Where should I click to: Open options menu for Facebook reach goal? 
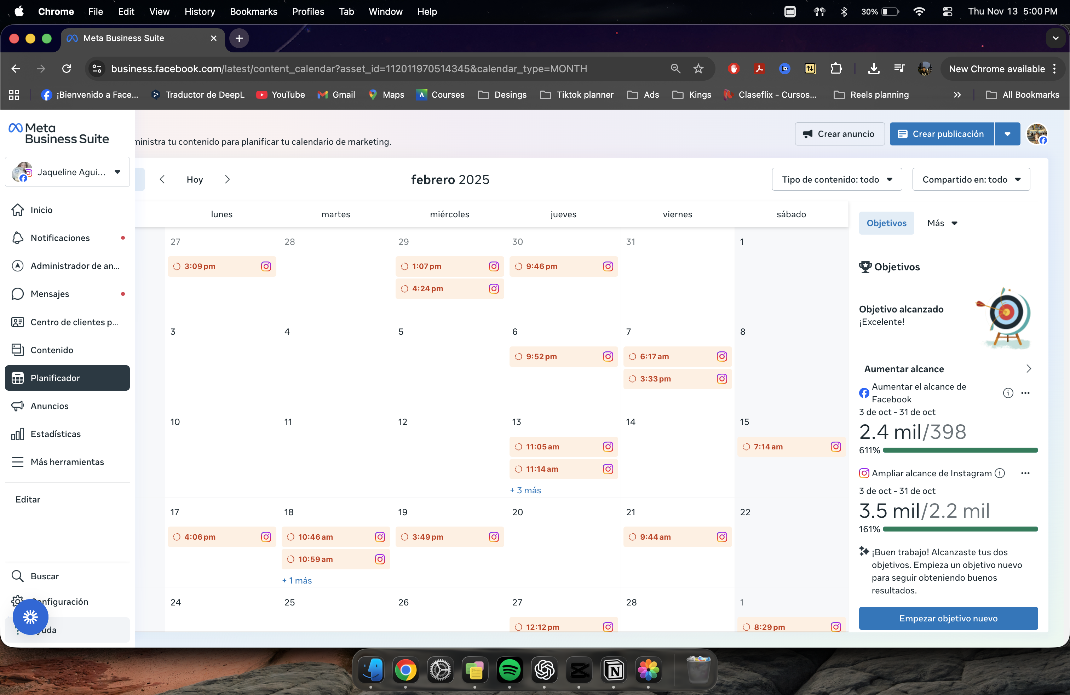point(1025,393)
